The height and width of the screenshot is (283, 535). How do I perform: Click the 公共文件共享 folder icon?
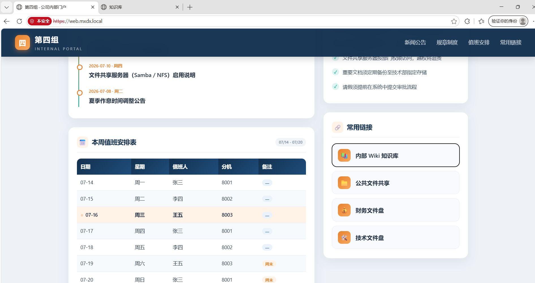(x=344, y=183)
